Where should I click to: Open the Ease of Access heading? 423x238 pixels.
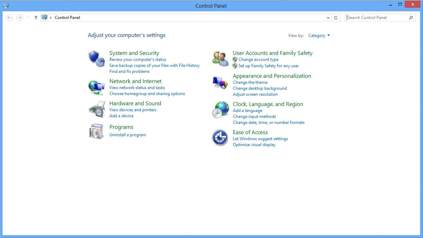click(250, 132)
